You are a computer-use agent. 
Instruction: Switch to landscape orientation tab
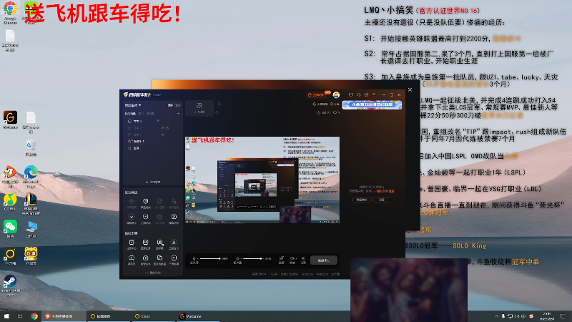(170, 105)
